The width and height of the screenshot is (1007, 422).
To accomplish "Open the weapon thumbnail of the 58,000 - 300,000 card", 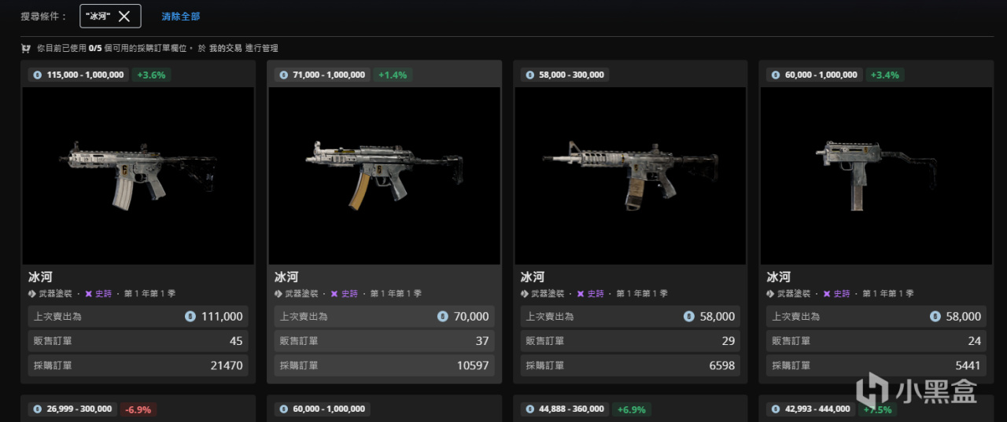I will [630, 175].
